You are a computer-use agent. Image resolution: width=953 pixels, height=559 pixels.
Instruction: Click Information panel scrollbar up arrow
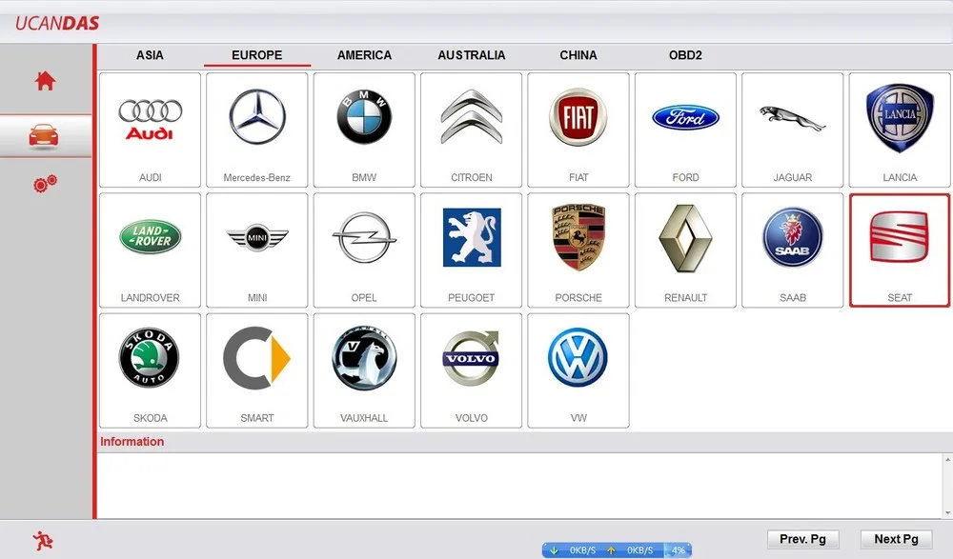click(947, 459)
